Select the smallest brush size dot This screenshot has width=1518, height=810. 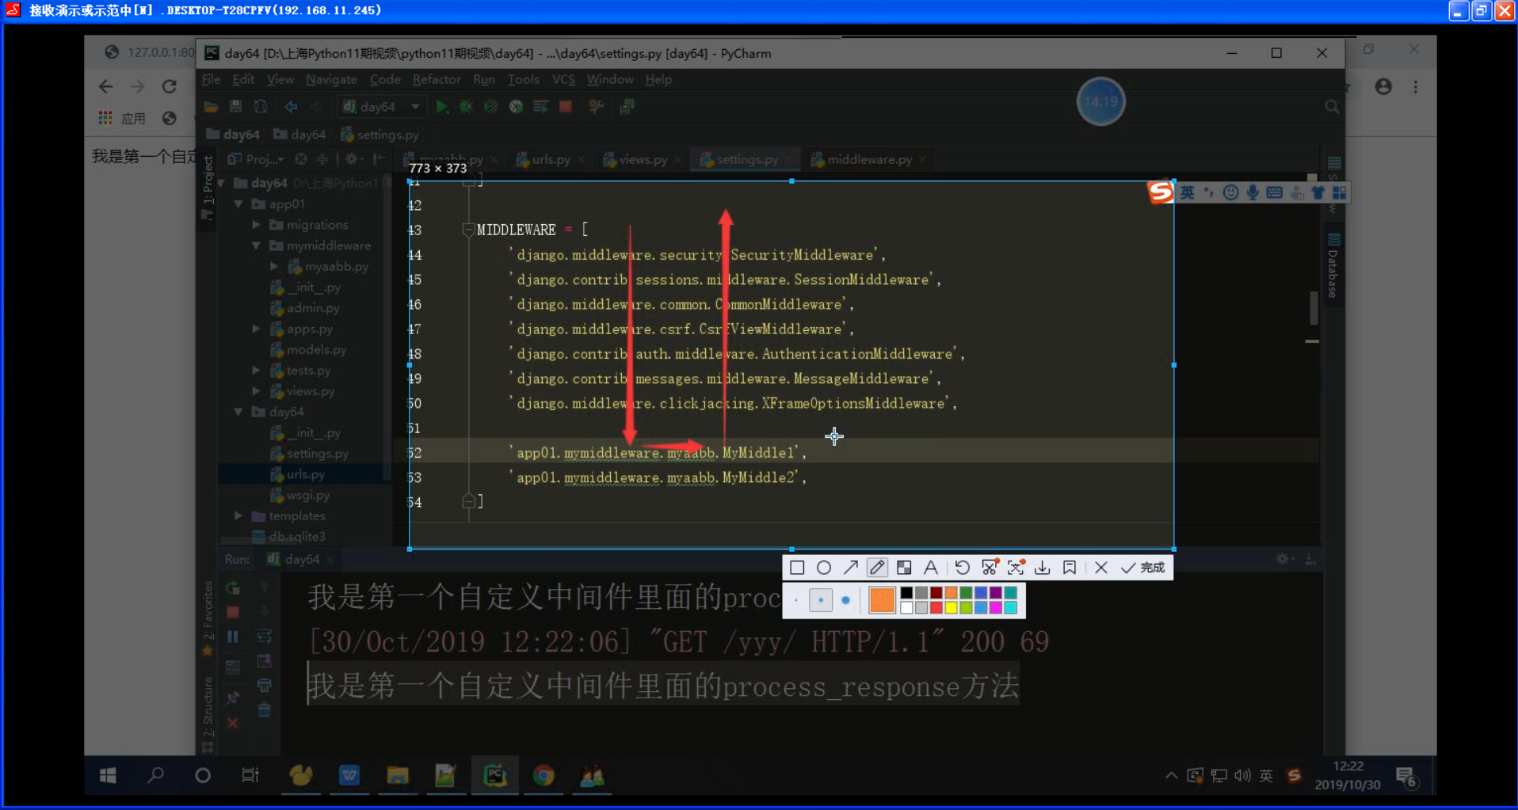coord(796,601)
